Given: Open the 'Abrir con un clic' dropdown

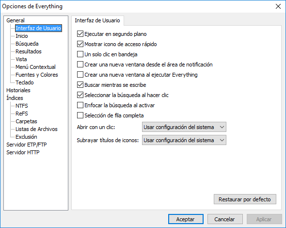Looking at the screenshot, I should pos(184,127).
